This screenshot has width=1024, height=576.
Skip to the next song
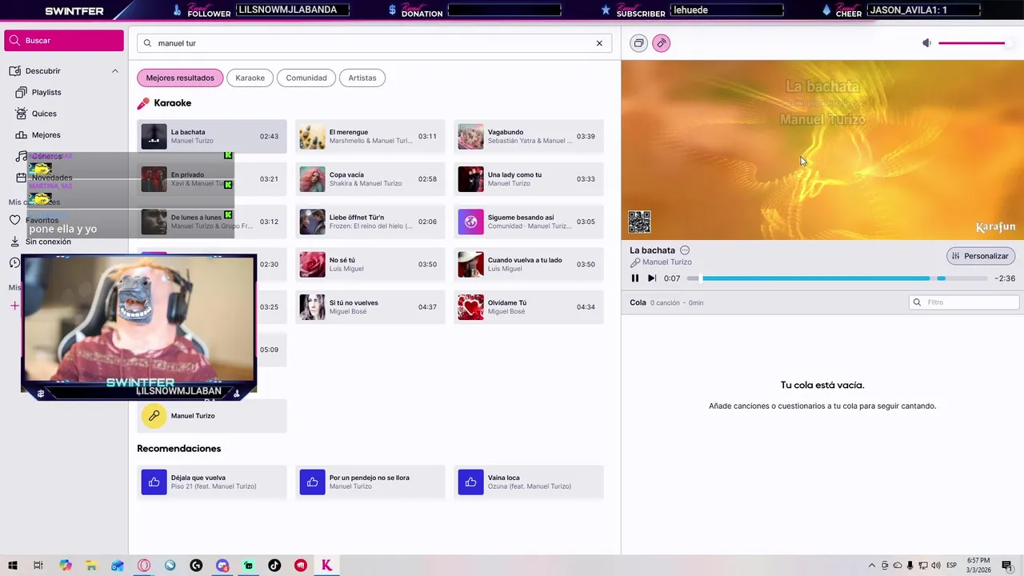pyautogui.click(x=652, y=278)
